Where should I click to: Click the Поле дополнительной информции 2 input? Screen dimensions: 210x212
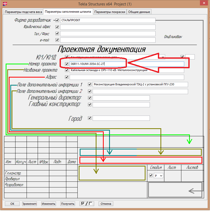click(x=140, y=92)
